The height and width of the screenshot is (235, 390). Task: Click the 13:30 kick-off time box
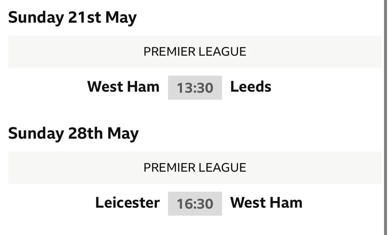[x=195, y=88]
